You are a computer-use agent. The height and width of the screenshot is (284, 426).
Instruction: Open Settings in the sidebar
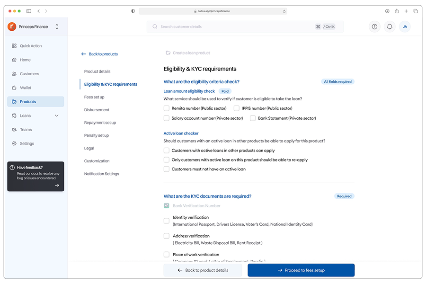tap(27, 143)
